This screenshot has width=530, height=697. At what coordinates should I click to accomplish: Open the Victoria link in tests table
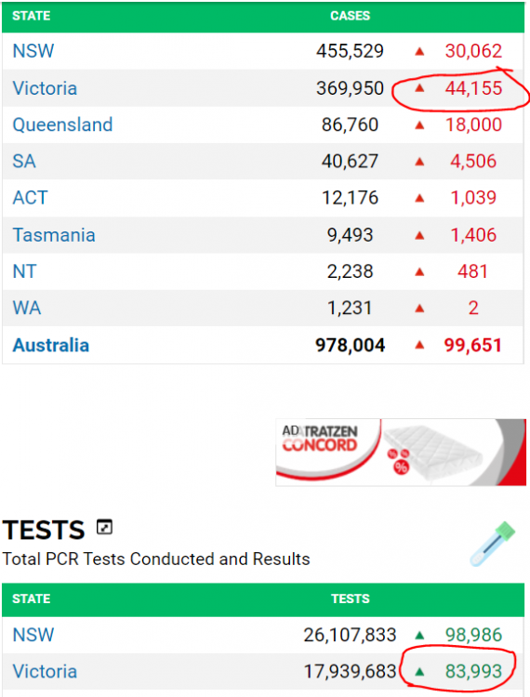[45, 671]
